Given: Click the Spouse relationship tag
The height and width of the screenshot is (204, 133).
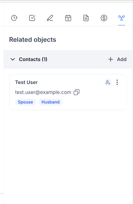Looking at the screenshot, I should (x=26, y=102).
